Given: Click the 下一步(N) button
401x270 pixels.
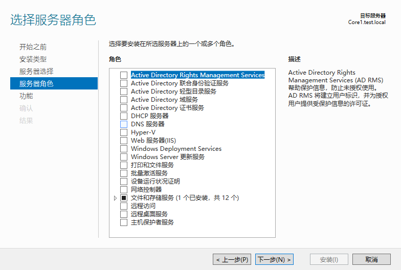Looking at the screenshot, I should (x=274, y=260).
